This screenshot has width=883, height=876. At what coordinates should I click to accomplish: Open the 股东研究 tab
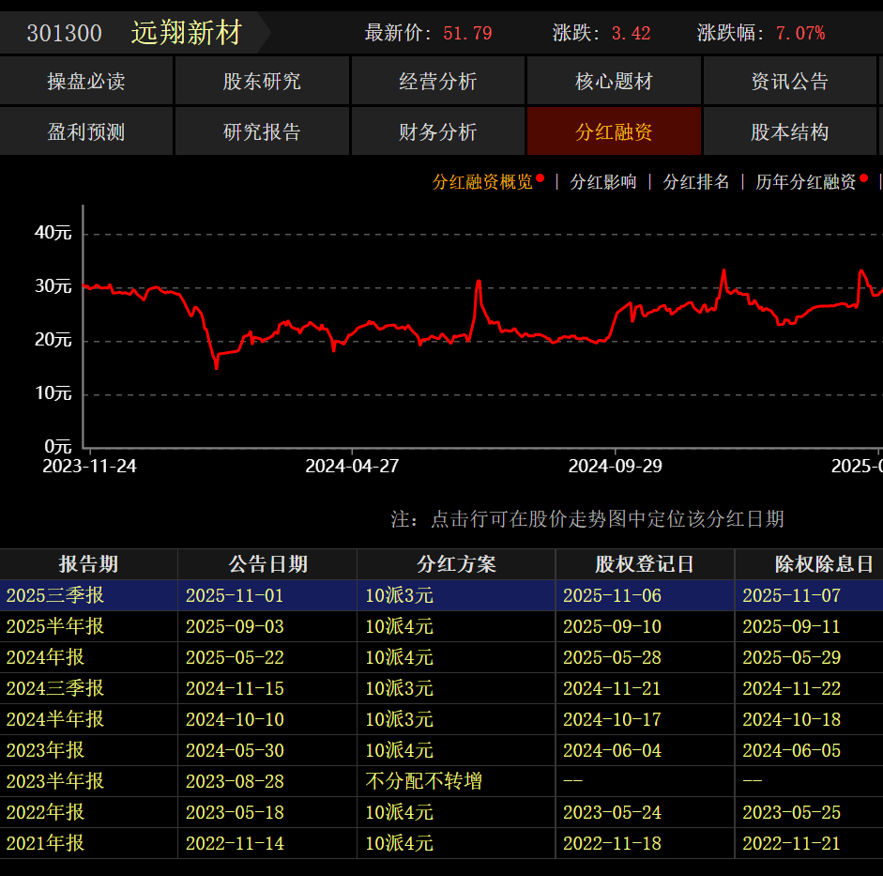262,81
